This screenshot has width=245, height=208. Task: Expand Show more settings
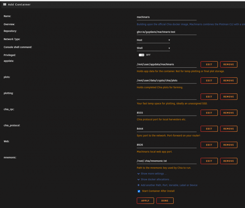coord(154,174)
